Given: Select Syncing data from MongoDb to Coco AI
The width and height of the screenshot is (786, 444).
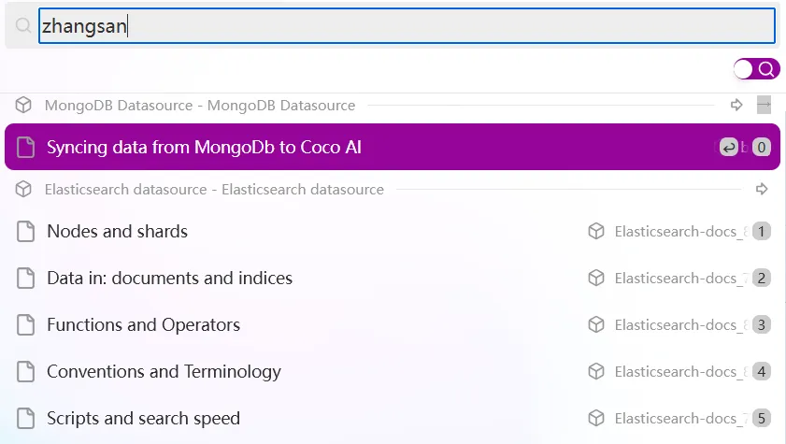Looking at the screenshot, I should tap(393, 147).
